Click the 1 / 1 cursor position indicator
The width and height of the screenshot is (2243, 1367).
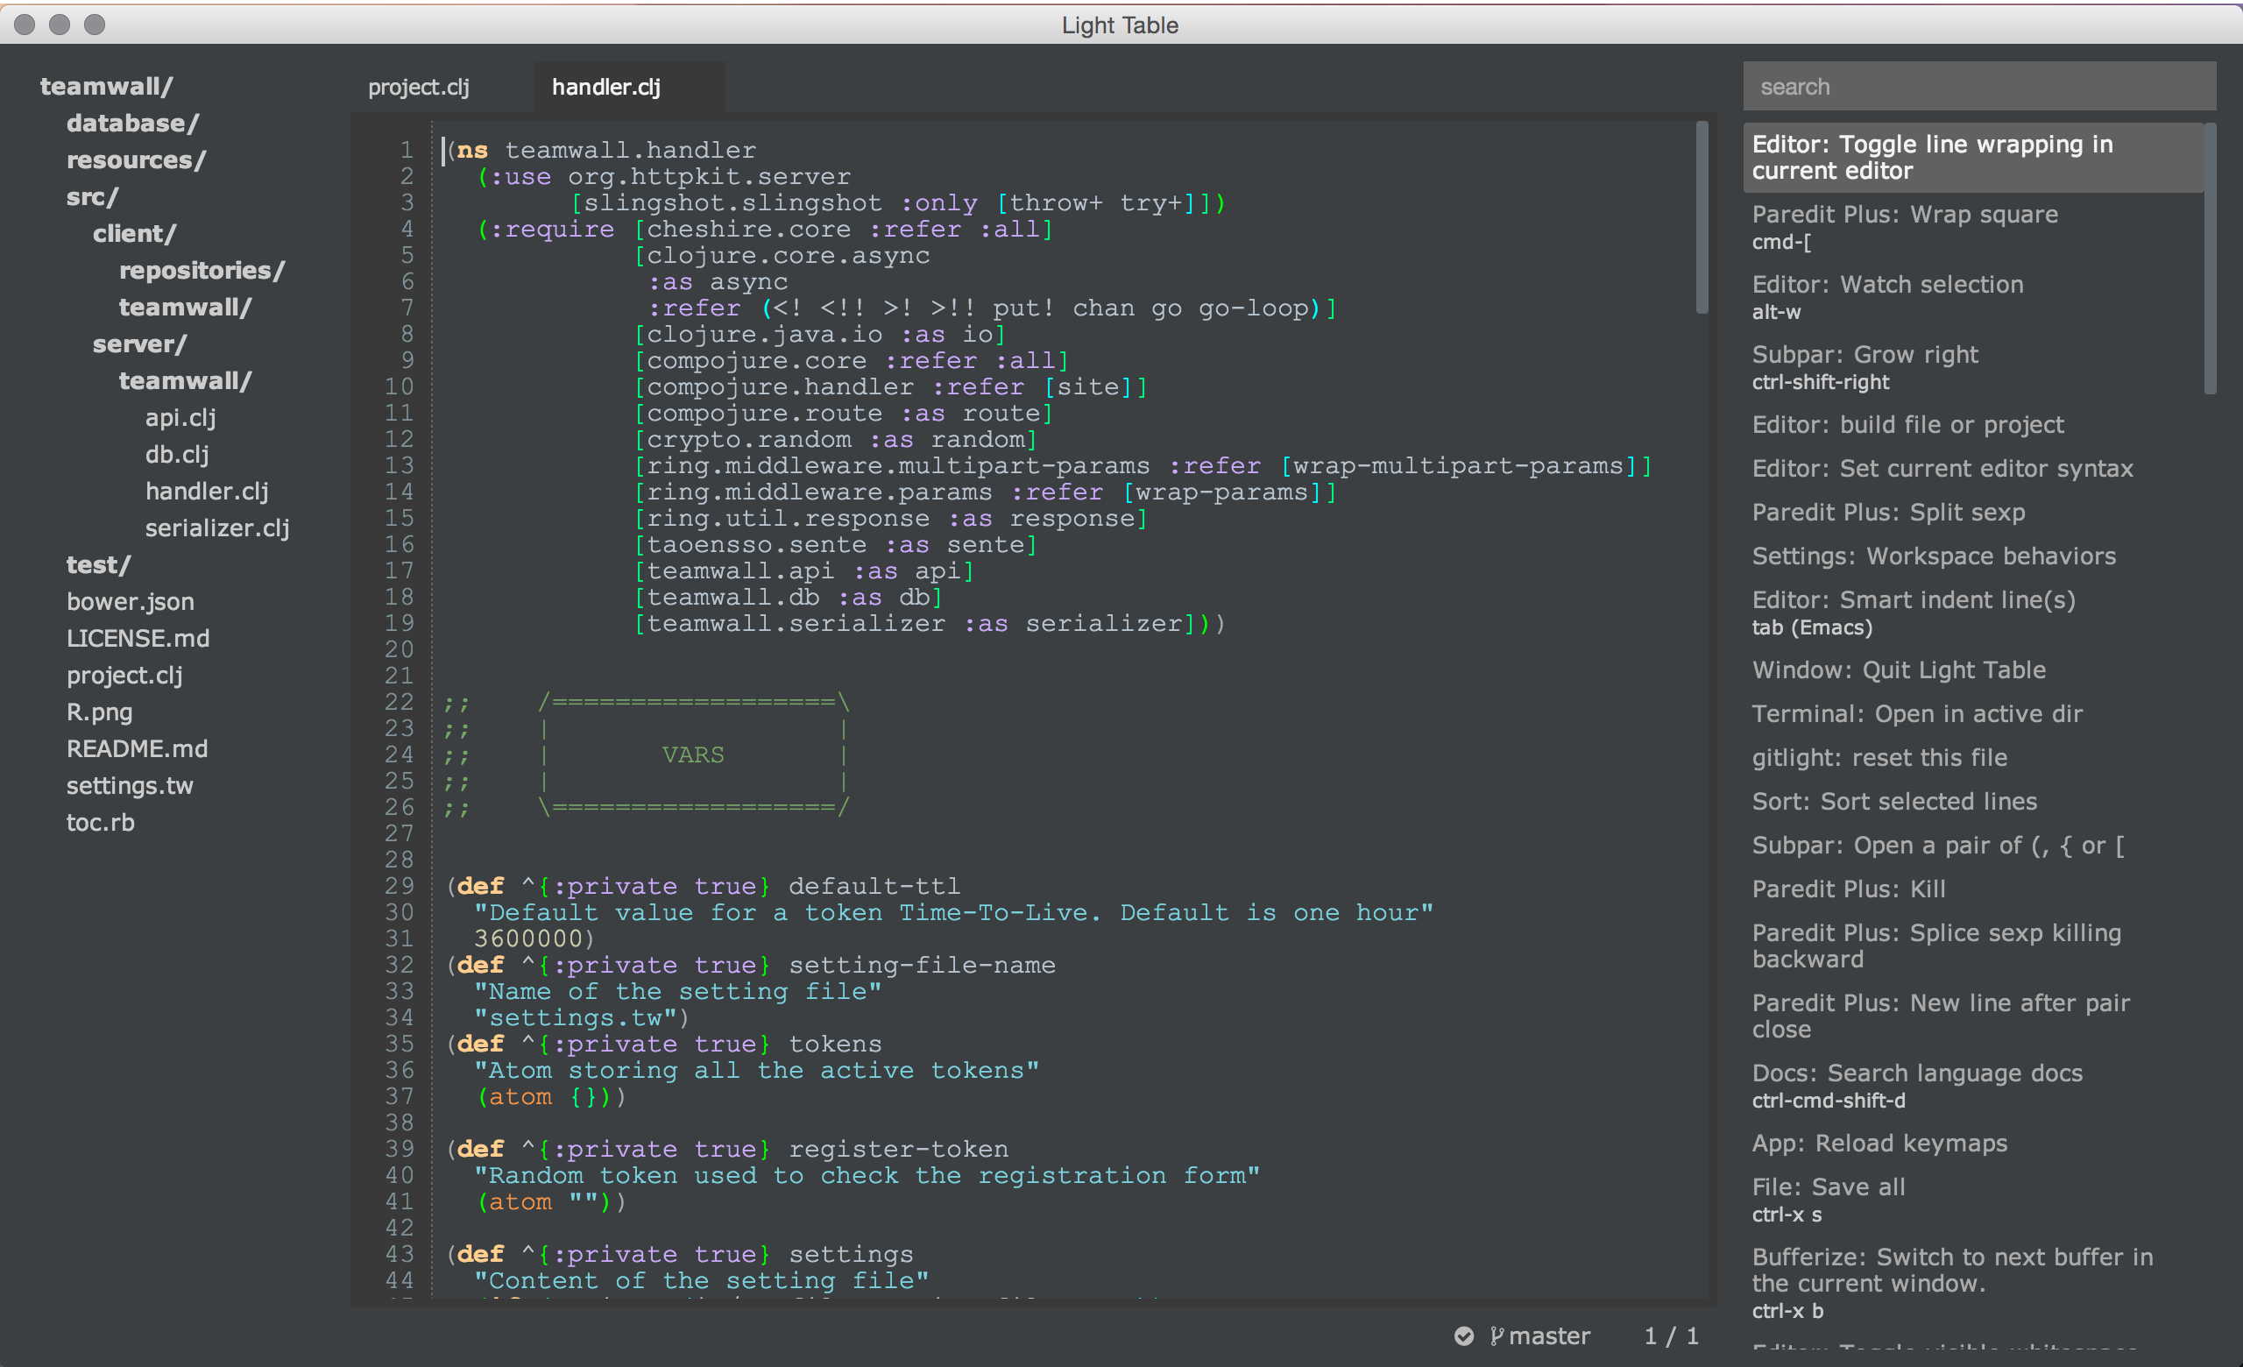1670,1335
